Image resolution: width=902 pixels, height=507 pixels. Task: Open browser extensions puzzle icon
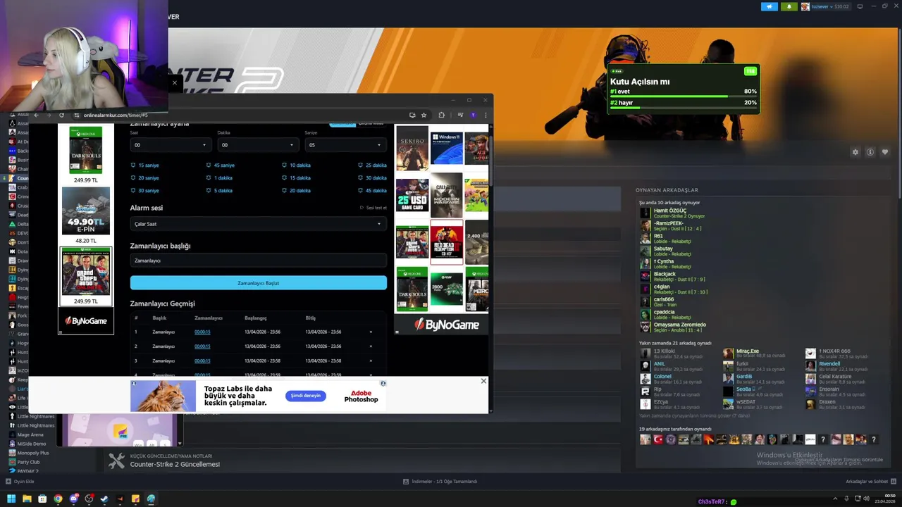click(442, 115)
